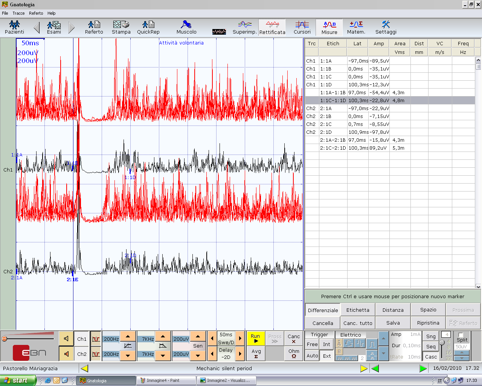This screenshot has height=386, width=482.
Task: Open Settaggi settings
Action: pyautogui.click(x=386, y=28)
